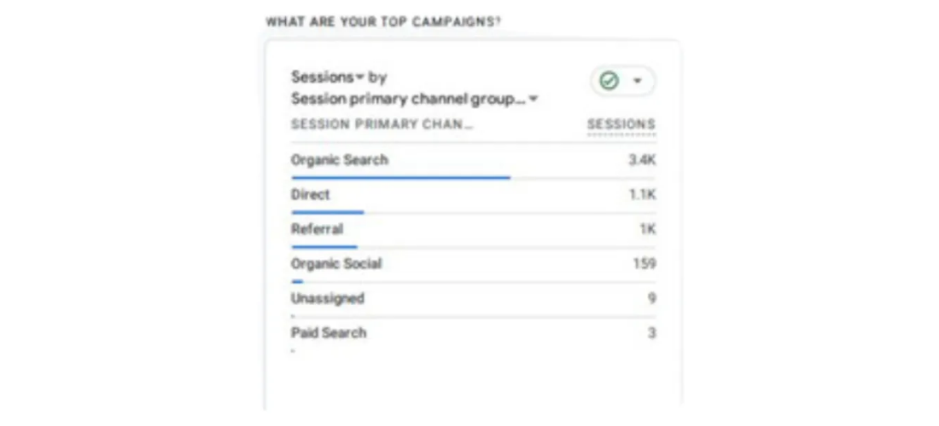Click the 159 value for Organic Social
Screen dimensions: 939x426
tap(644, 264)
